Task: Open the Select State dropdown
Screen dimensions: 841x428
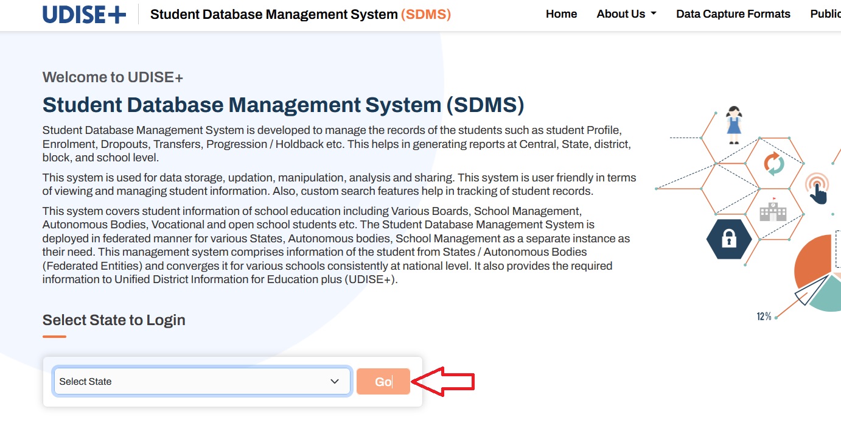Action: [202, 382]
